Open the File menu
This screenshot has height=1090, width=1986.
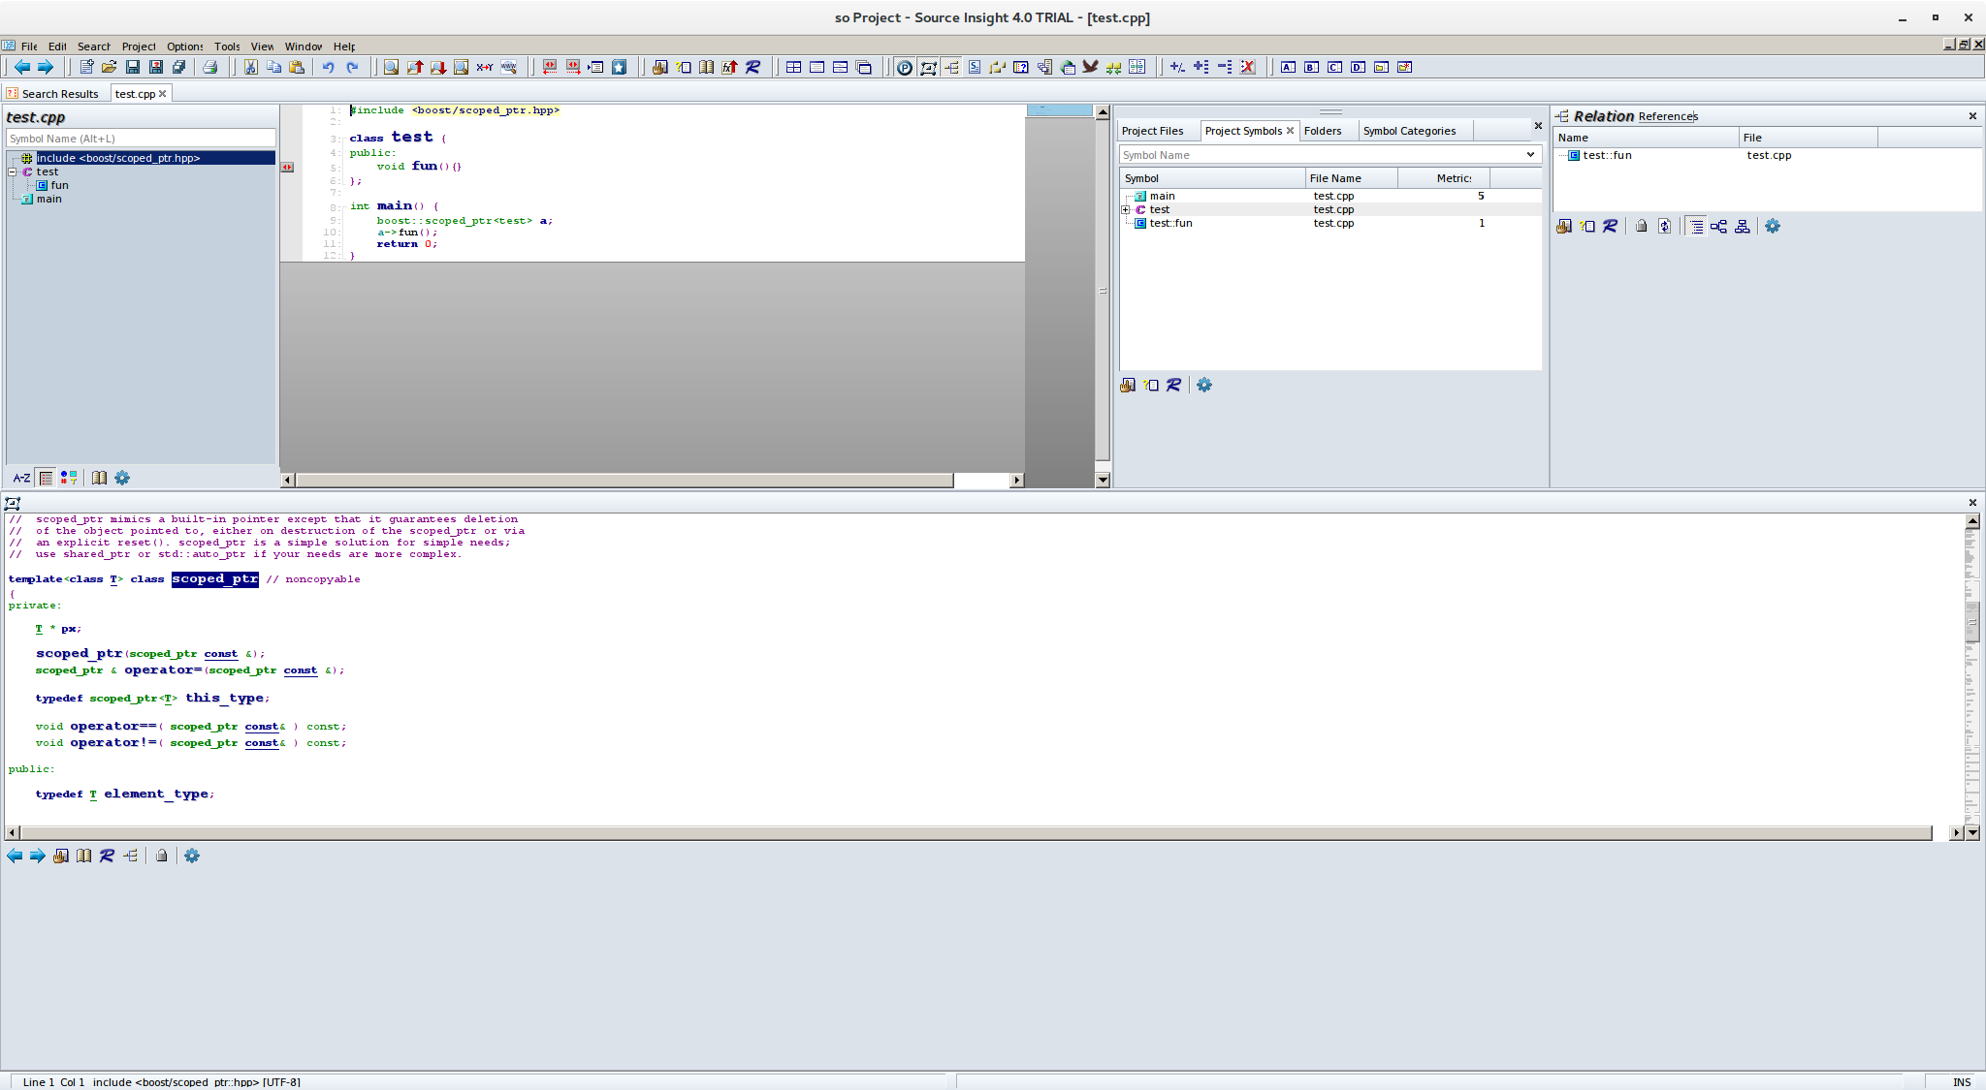29,46
